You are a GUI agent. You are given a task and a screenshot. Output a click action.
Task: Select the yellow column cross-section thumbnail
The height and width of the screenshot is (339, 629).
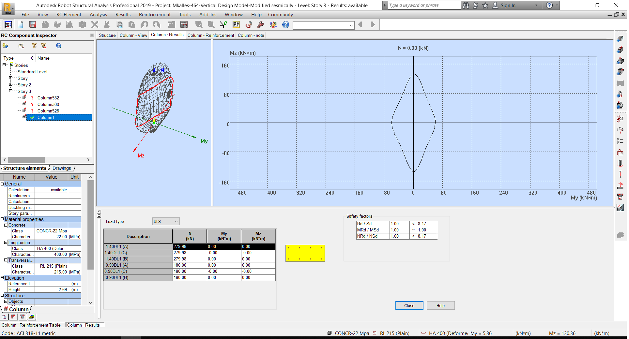click(x=305, y=253)
